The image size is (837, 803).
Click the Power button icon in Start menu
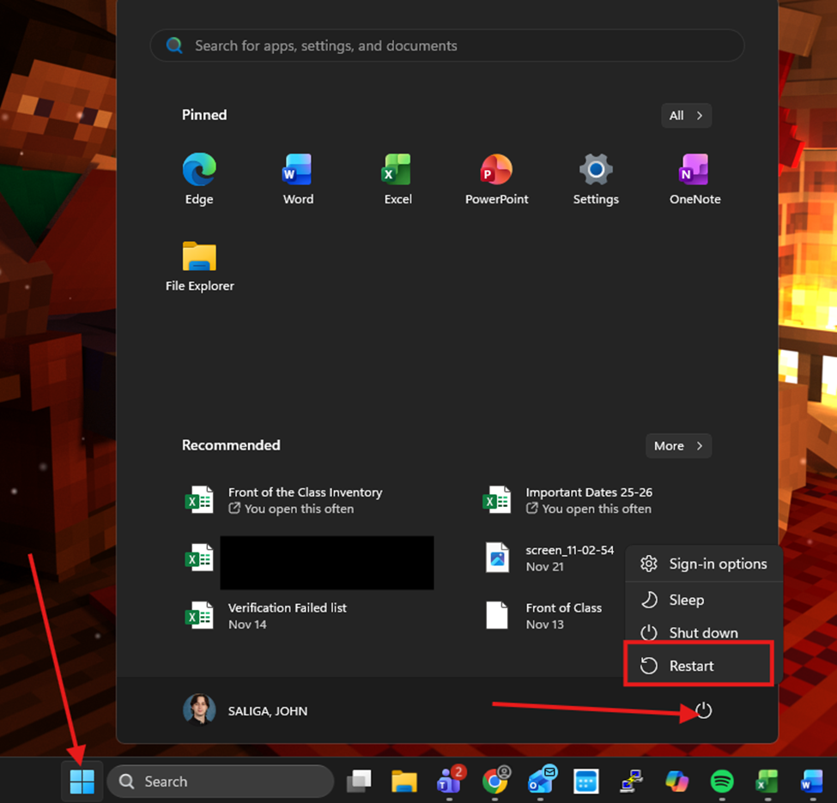coord(704,710)
